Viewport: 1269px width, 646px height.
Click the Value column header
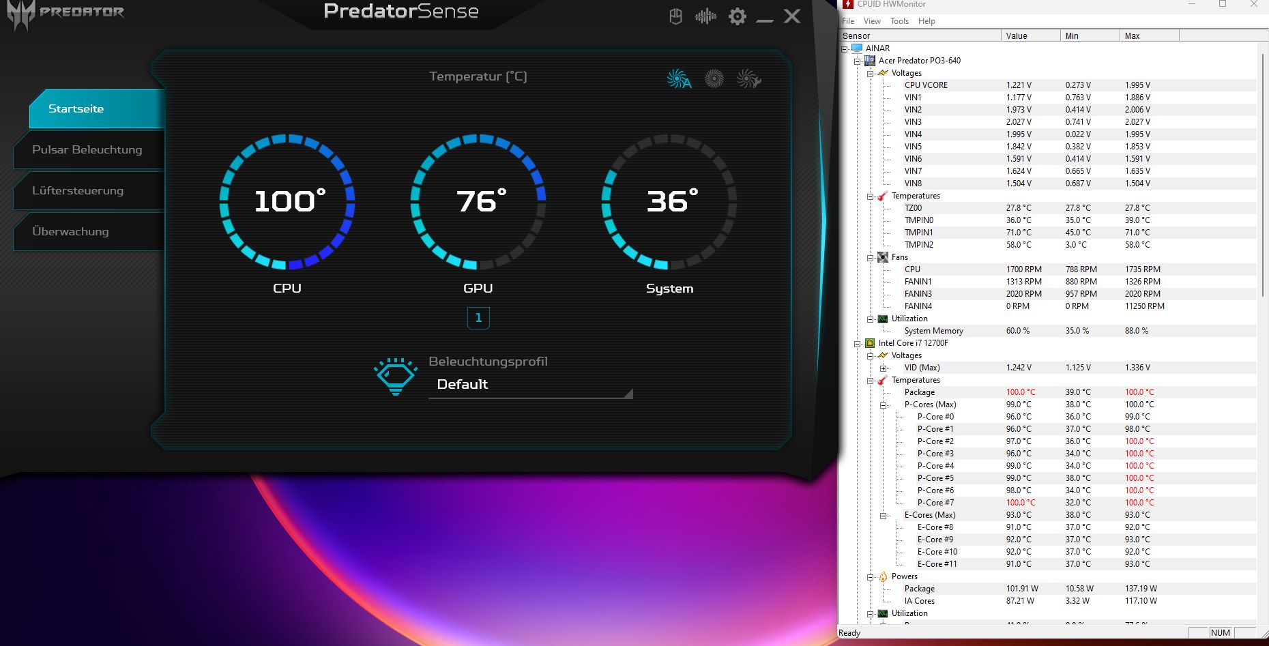pos(1031,35)
